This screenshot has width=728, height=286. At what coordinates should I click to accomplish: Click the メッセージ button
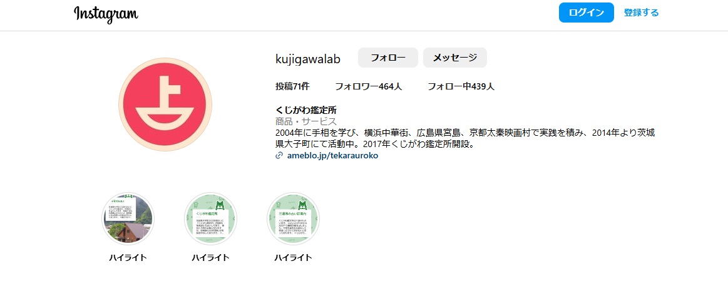pos(454,58)
